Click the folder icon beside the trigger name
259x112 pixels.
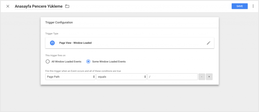(67, 6)
